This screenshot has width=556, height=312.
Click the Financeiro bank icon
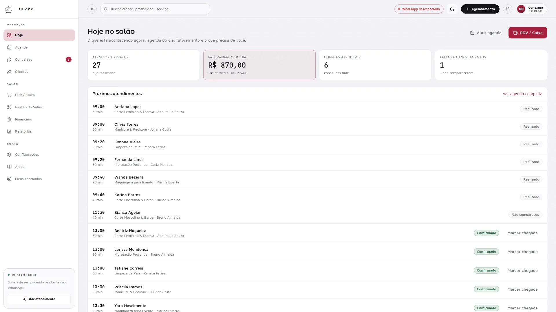[x=9, y=119]
